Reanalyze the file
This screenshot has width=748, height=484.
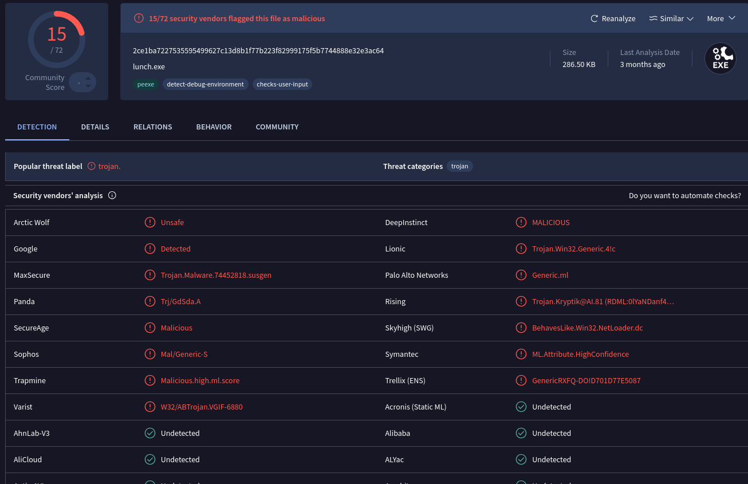coord(613,18)
